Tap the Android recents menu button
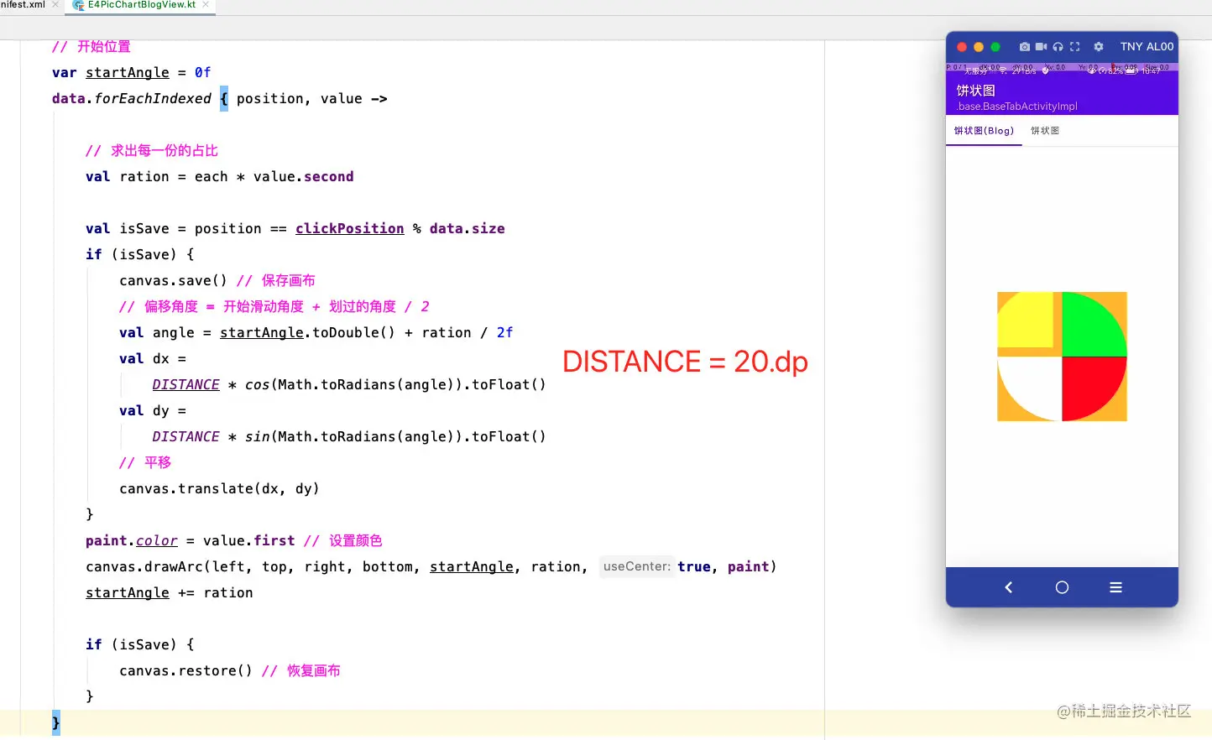Image resolution: width=1212 pixels, height=740 pixels. 1115,587
